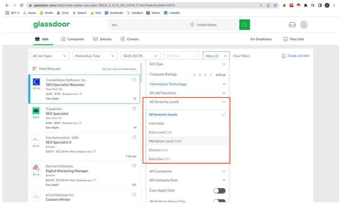Collapse the More (1) filters dropdown
This screenshot has height=204, width=342.
[x=216, y=56]
